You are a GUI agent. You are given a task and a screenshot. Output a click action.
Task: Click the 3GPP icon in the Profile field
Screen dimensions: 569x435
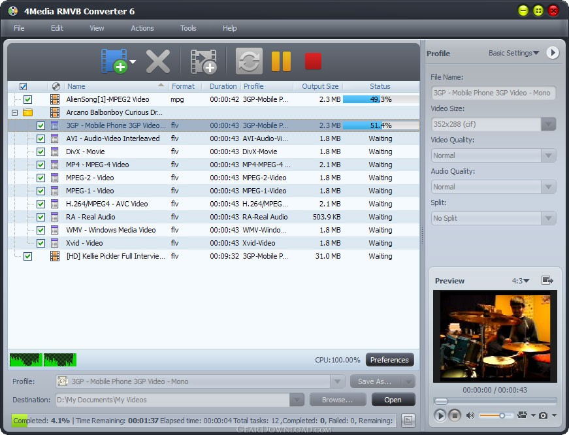pos(63,381)
